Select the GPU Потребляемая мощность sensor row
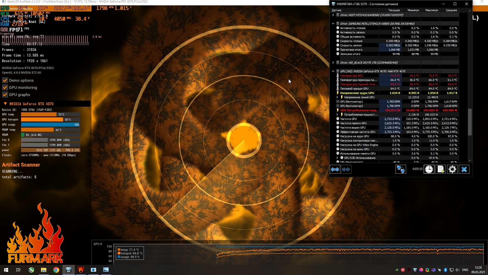The width and height of the screenshot is (488, 275). click(359, 110)
